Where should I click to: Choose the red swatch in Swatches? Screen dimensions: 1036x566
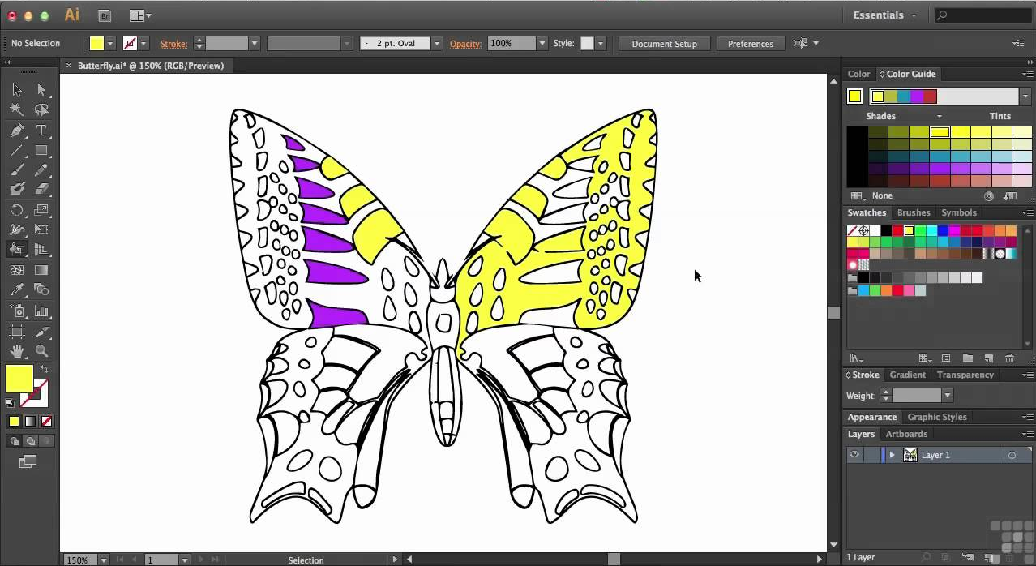[897, 231]
